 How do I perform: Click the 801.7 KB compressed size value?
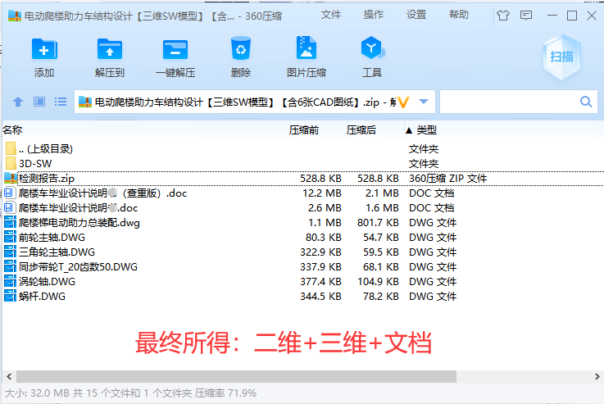tap(378, 223)
